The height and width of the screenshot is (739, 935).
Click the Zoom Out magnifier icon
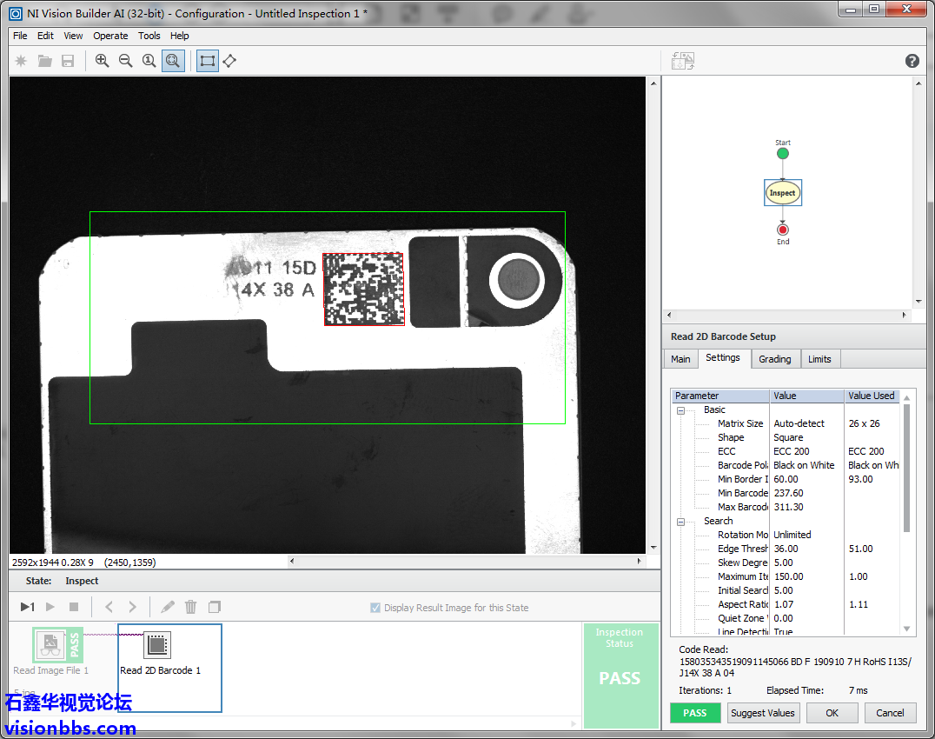[126, 61]
